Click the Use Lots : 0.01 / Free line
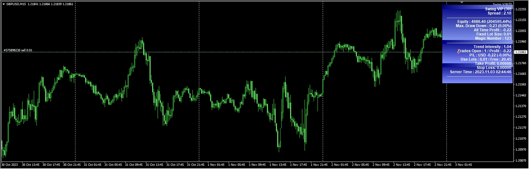Viewport: 529px width, 169px height. click(486, 59)
